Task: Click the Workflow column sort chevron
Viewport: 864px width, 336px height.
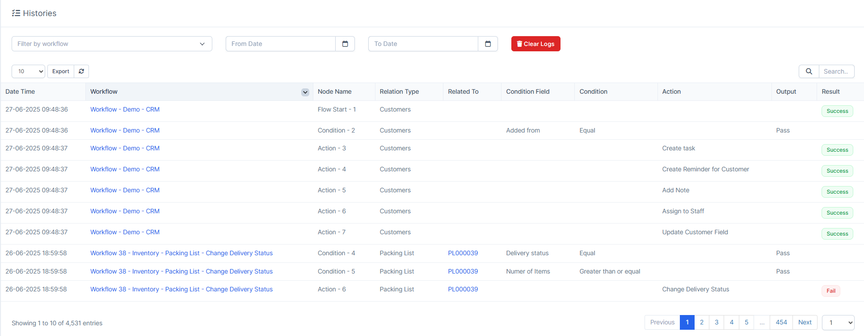Action: (x=305, y=92)
